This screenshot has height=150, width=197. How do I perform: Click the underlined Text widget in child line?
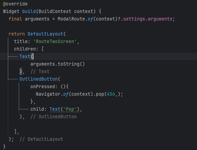55,109
